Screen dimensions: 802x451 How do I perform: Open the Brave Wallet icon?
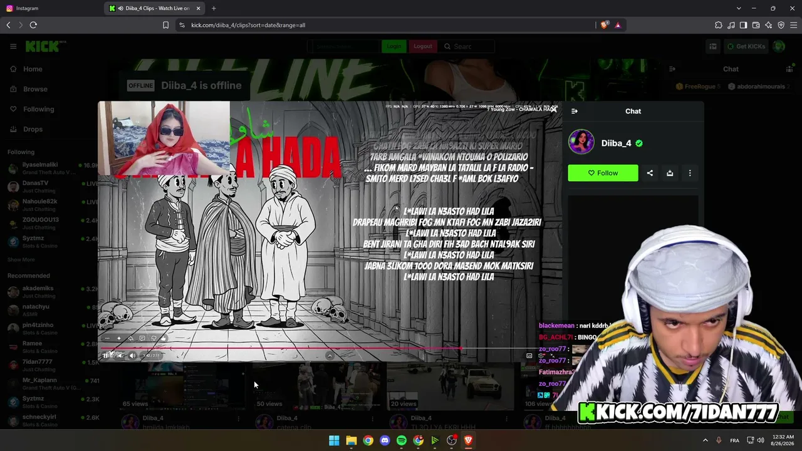[756, 25]
